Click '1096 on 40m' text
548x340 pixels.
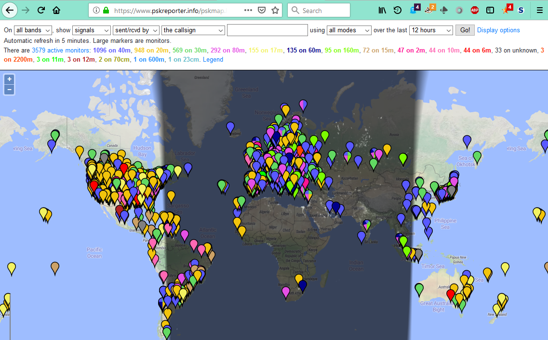pyautogui.click(x=112, y=50)
